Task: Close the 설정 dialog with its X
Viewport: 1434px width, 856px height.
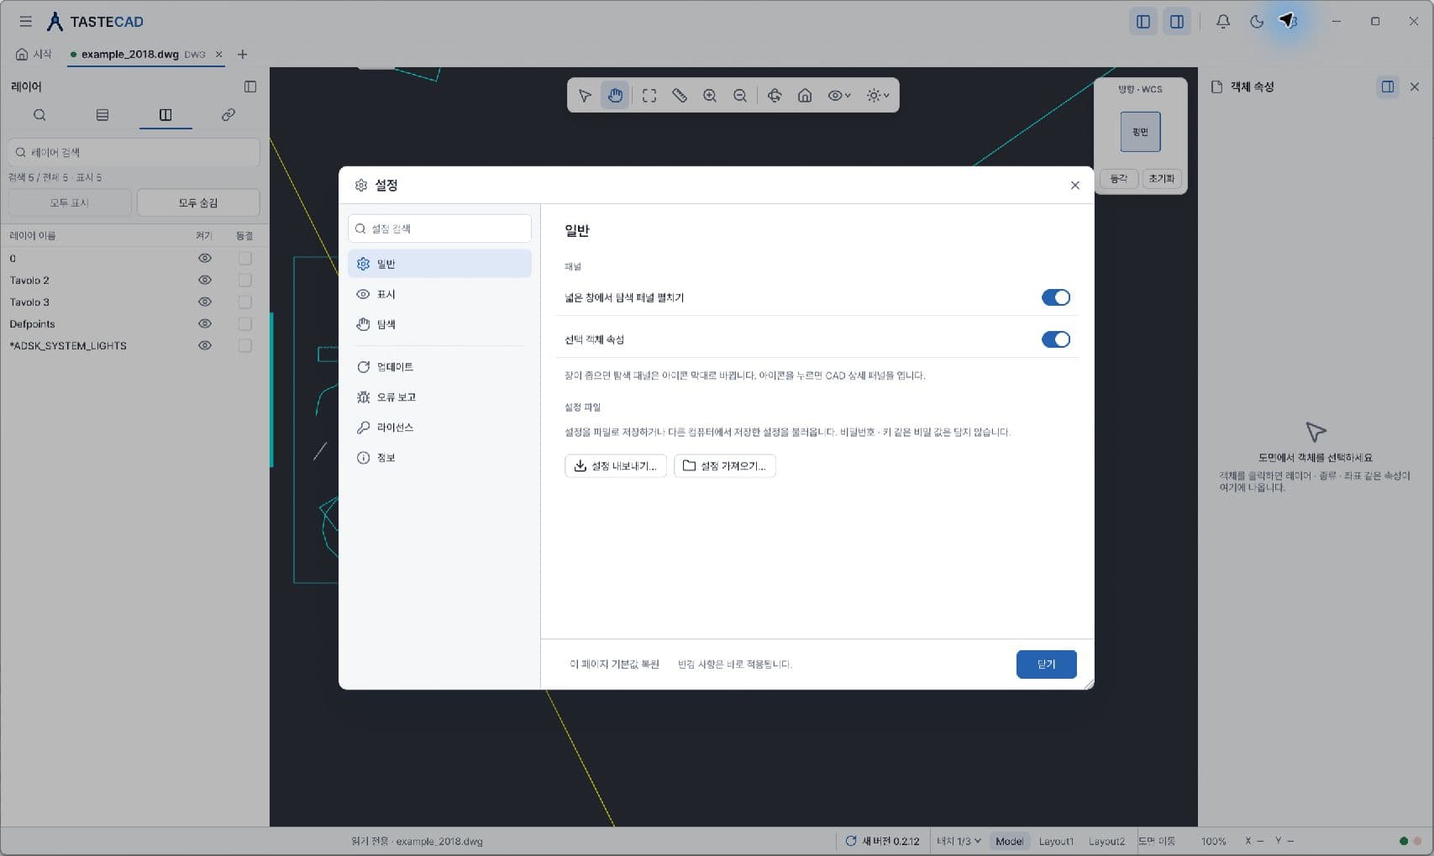Action: [1074, 186]
